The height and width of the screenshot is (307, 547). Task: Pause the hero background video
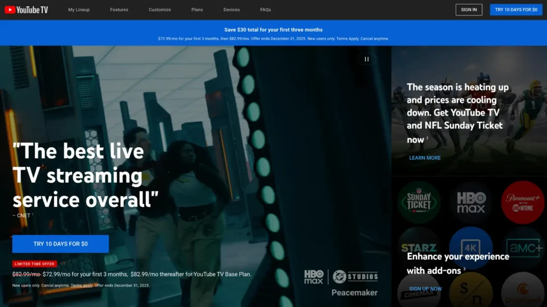point(366,59)
